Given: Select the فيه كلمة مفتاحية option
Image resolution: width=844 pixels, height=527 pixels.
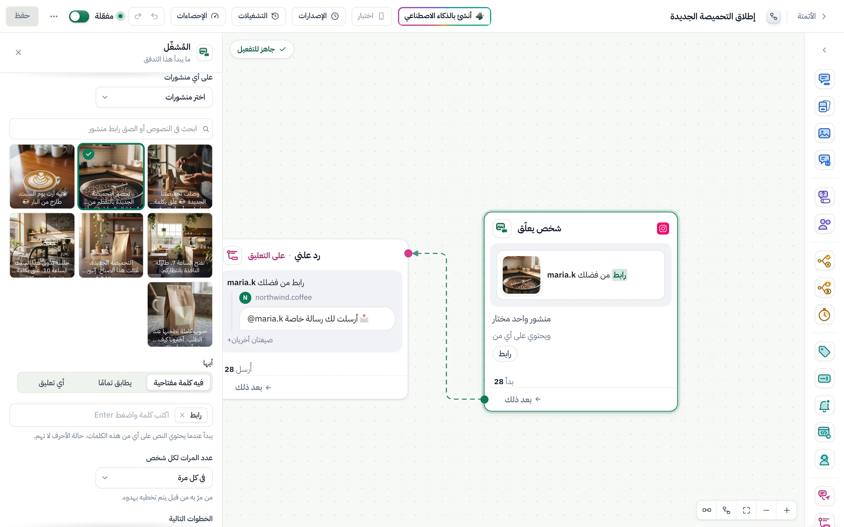Looking at the screenshot, I should (178, 383).
